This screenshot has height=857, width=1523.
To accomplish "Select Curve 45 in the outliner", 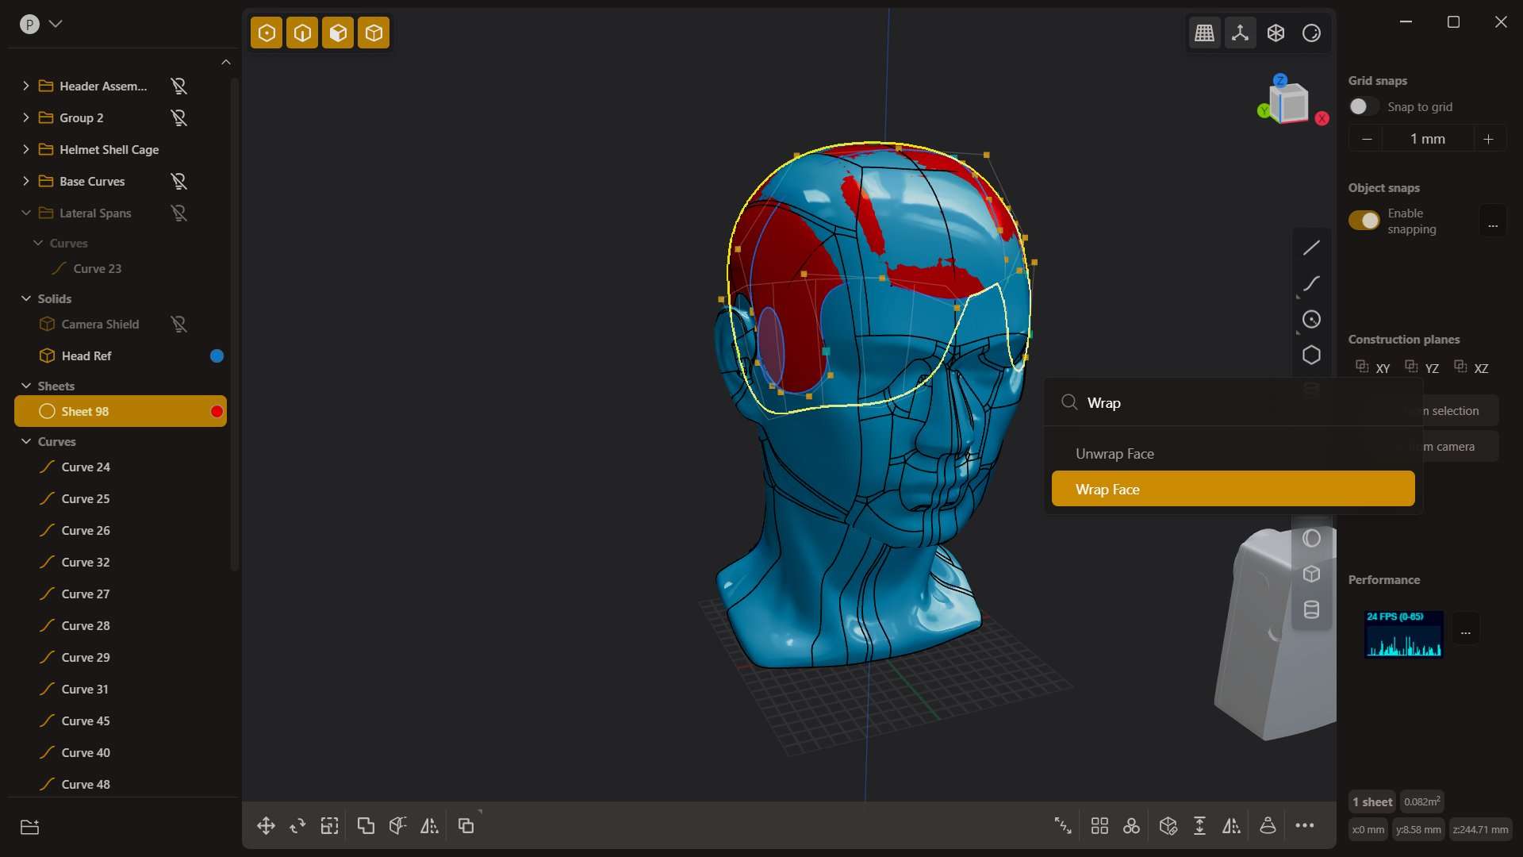I will (x=86, y=721).
